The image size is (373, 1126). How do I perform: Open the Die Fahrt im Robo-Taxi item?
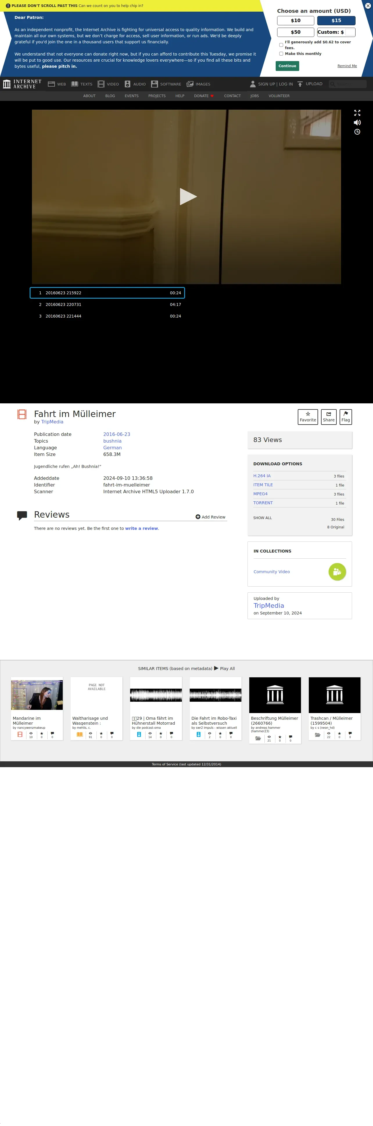pyautogui.click(x=215, y=709)
